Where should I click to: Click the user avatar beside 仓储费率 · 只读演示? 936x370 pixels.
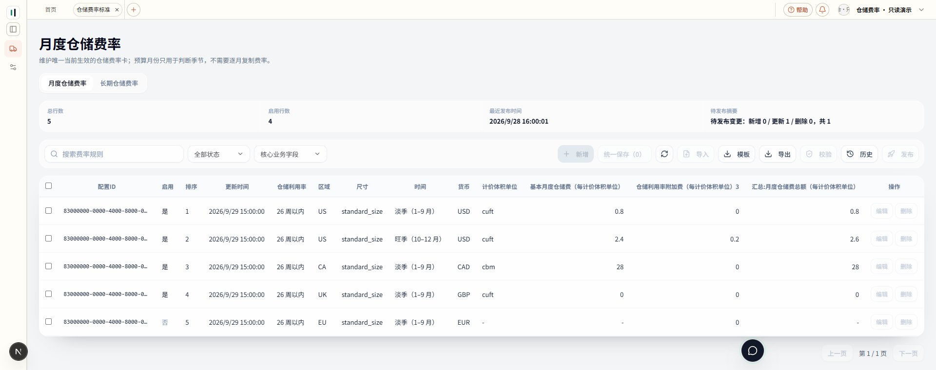pos(844,10)
